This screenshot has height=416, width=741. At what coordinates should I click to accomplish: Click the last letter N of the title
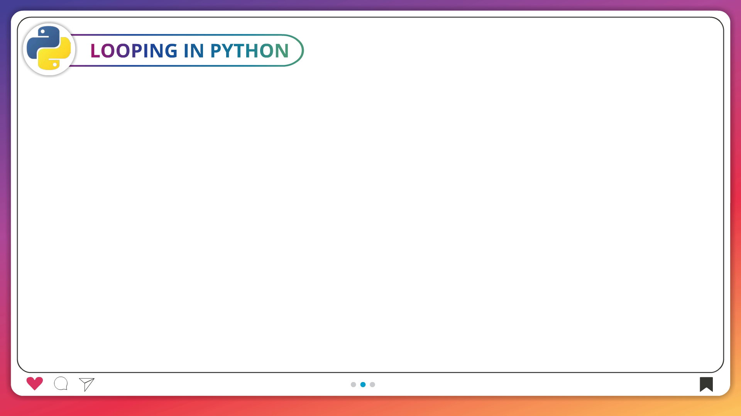(x=281, y=51)
